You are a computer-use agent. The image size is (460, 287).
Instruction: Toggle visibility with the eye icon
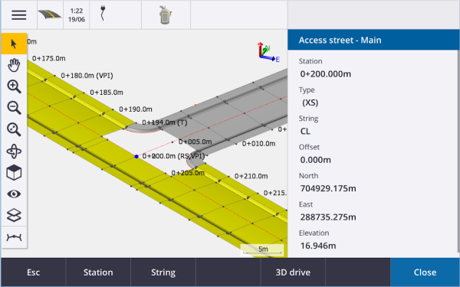click(x=14, y=194)
